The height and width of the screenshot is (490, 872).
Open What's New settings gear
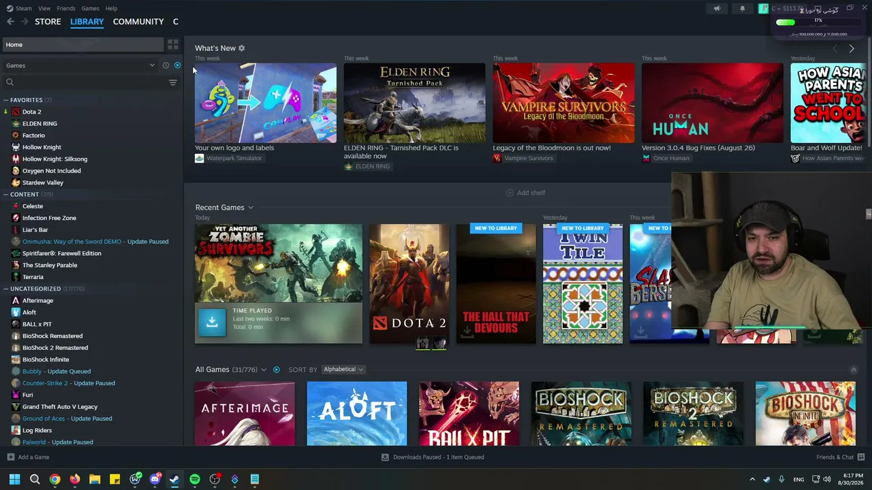(241, 48)
